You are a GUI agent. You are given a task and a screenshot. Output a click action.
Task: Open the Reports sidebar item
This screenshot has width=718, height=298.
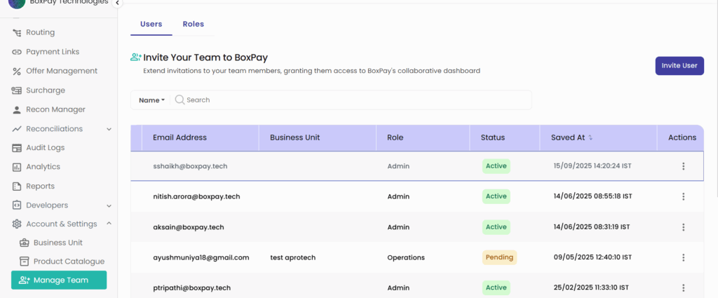point(40,187)
